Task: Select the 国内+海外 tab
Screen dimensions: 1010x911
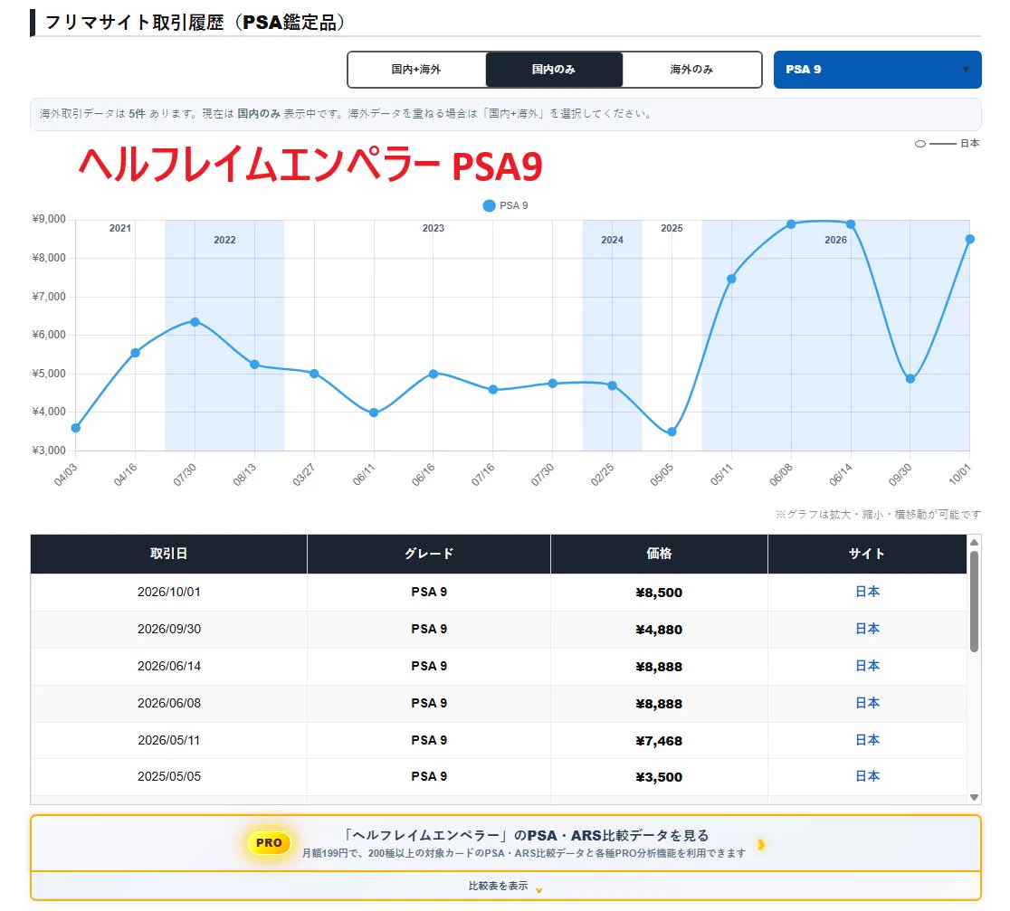Action: [x=416, y=70]
